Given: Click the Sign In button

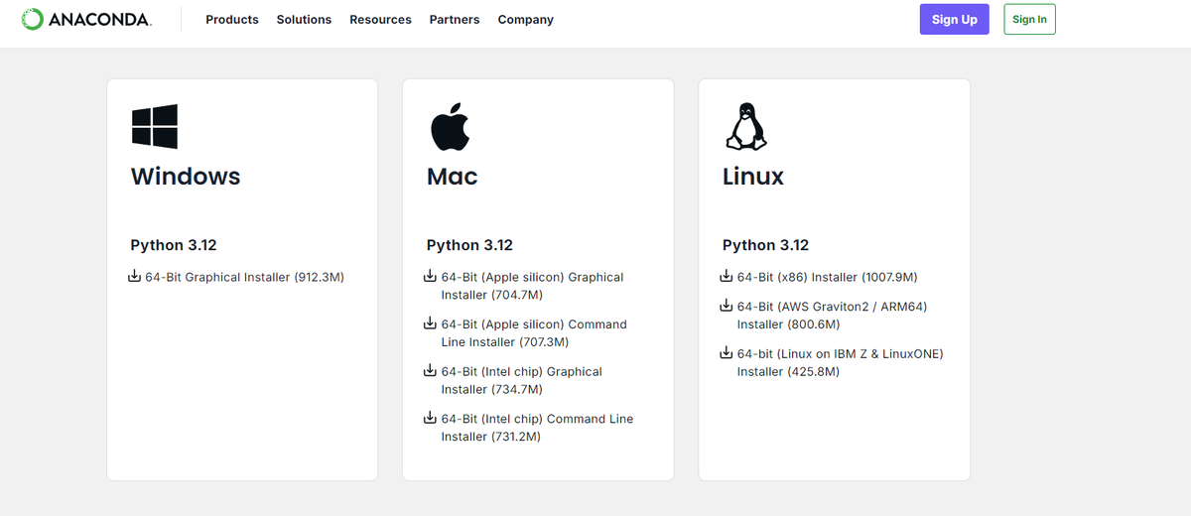Looking at the screenshot, I should pos(1029,20).
